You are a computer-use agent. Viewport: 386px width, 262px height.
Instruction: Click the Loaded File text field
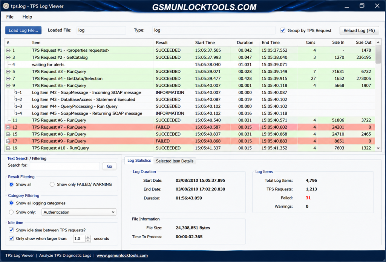[101, 30]
